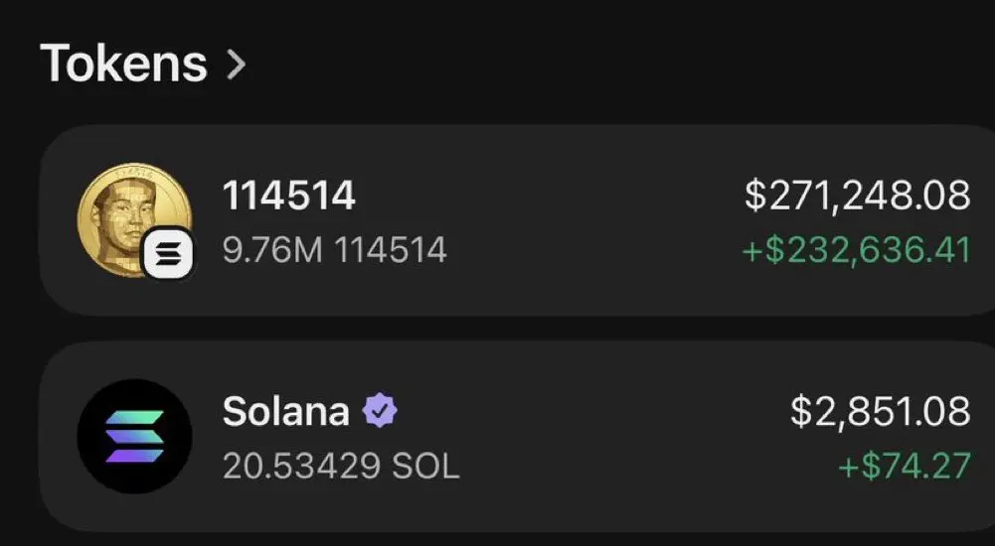This screenshot has height=546, width=995.
Task: Click the engraved 114514 text atop the coin
Action: (134, 173)
